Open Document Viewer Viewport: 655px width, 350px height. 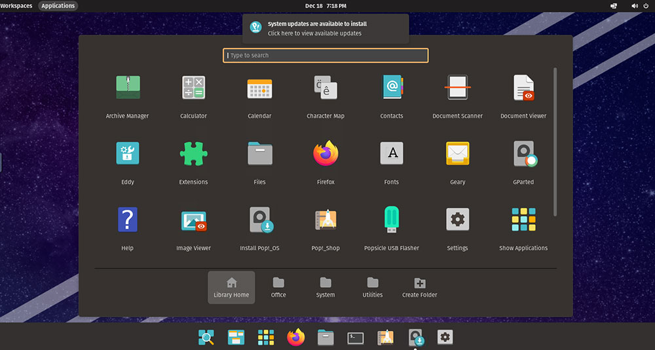tap(523, 87)
